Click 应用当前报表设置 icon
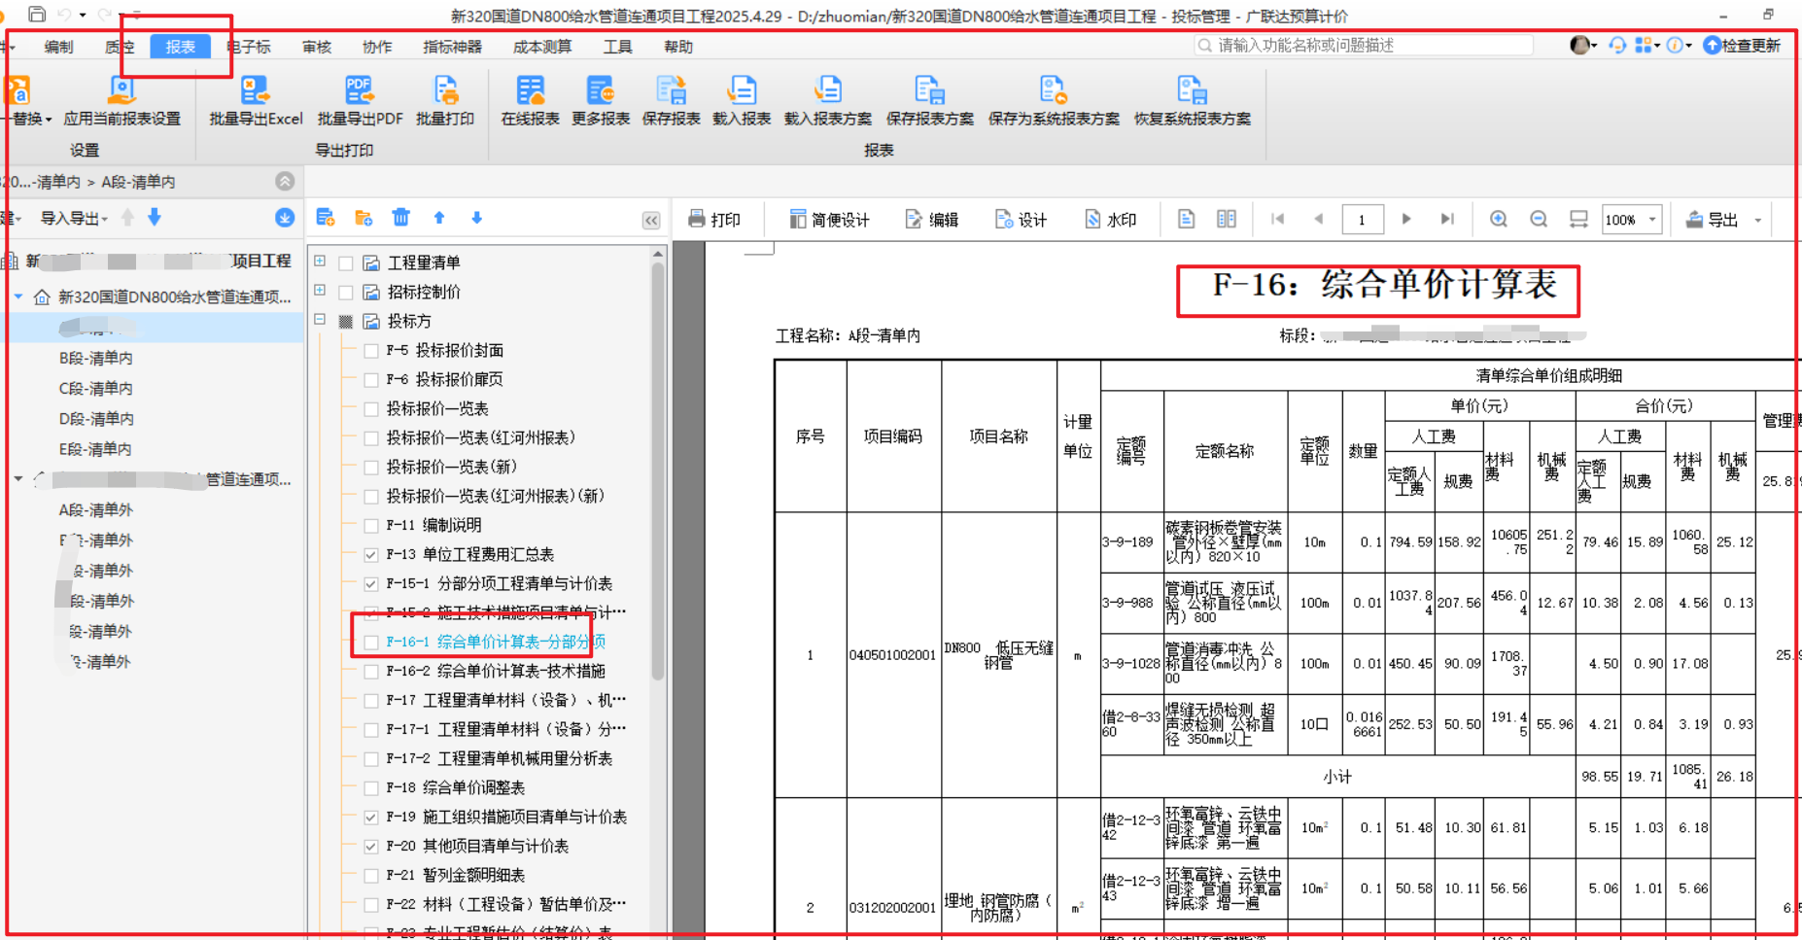Screen dimensions: 1802x940 (x=121, y=91)
